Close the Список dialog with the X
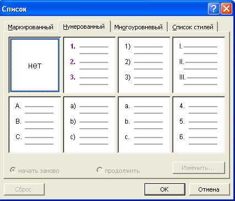This screenshot has height=201, width=235. (226, 9)
